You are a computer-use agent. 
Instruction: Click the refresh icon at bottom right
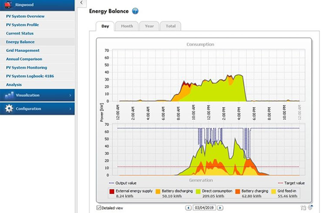tap(310, 207)
